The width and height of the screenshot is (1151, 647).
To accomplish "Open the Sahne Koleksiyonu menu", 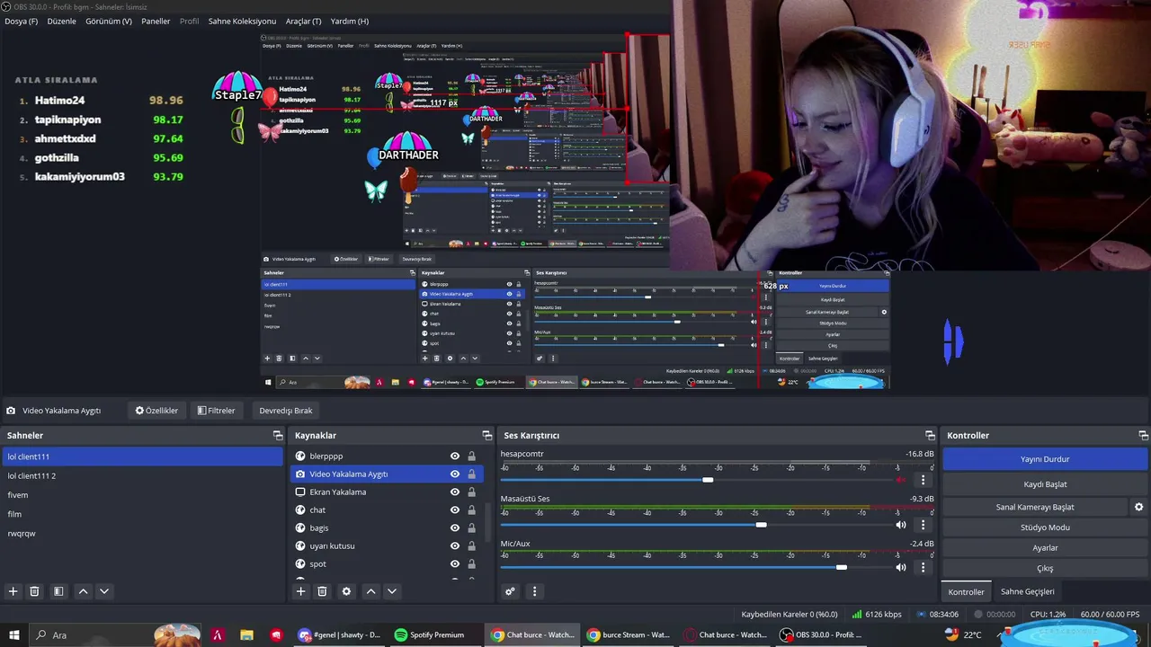I will pos(242,21).
